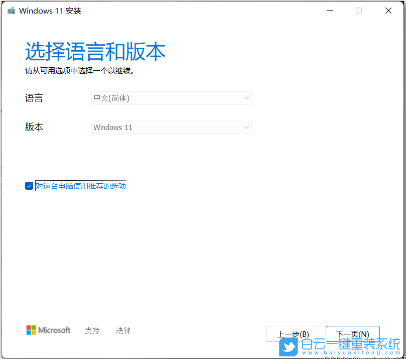
Task: Click the Twitter bird icon in the watermark
Action: pyautogui.click(x=288, y=347)
